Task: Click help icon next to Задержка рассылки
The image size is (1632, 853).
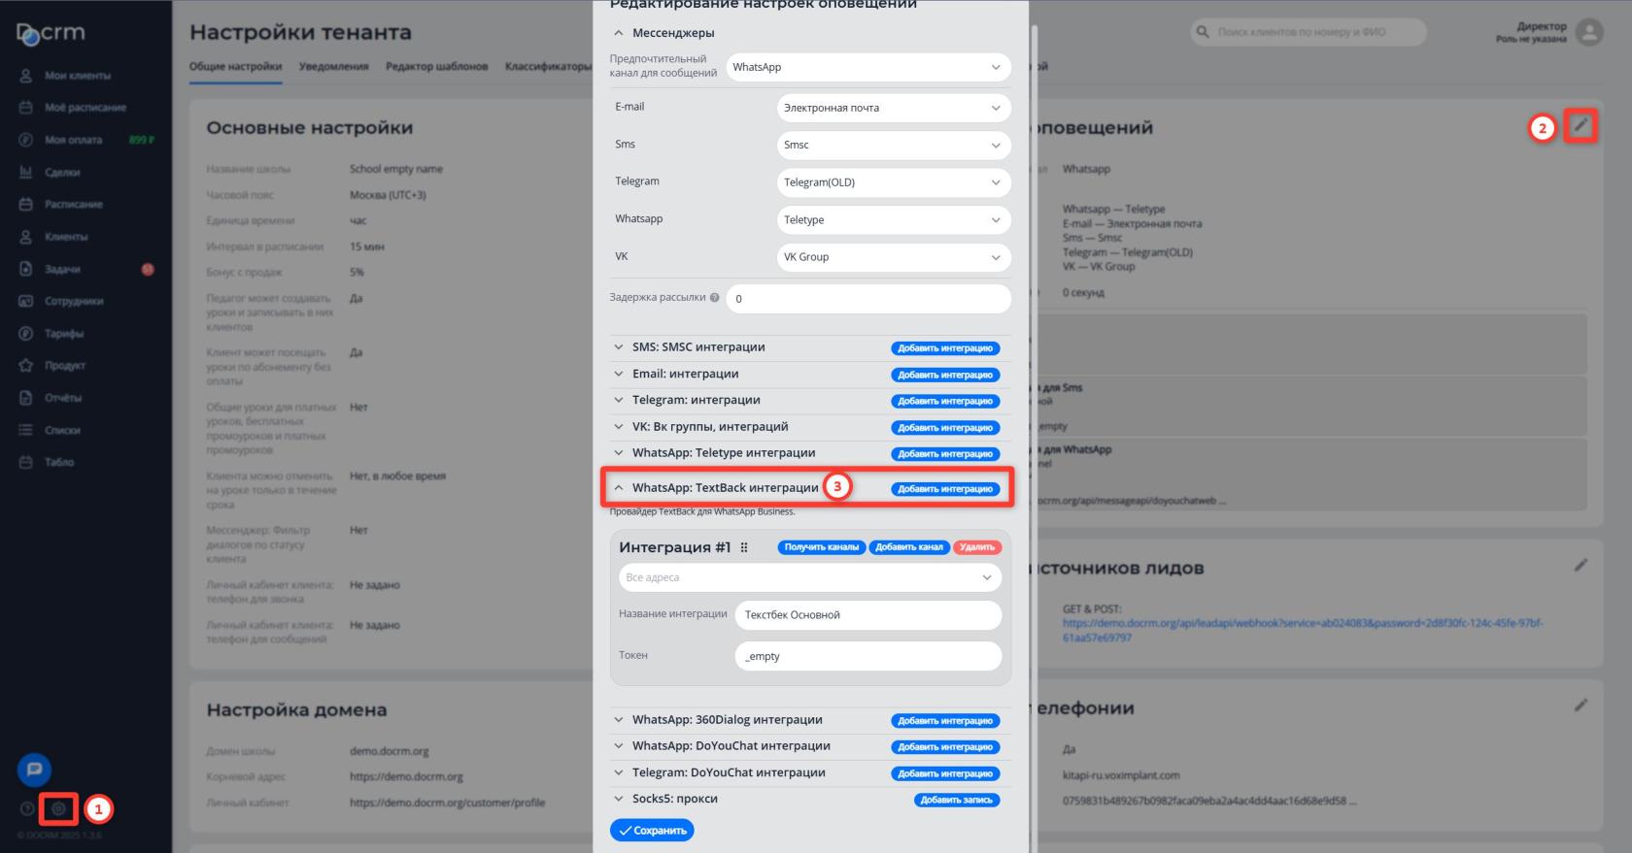Action: click(715, 298)
